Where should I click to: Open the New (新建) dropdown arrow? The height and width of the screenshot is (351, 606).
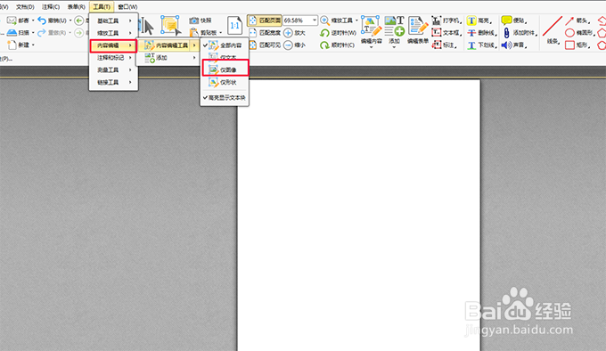(33, 45)
